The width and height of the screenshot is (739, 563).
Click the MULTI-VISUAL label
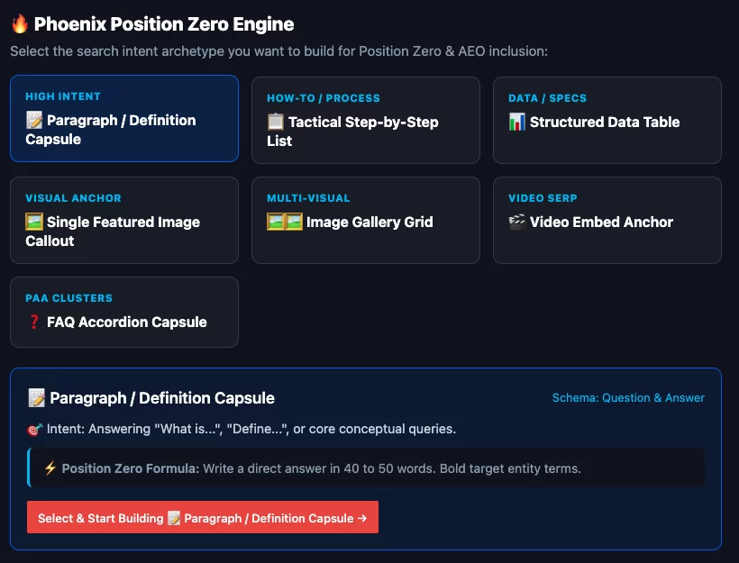point(309,198)
